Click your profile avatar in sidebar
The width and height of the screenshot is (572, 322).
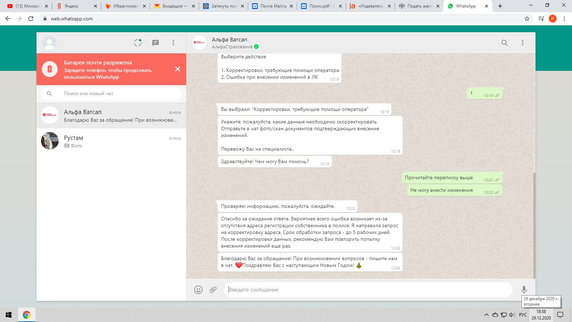[x=49, y=43]
